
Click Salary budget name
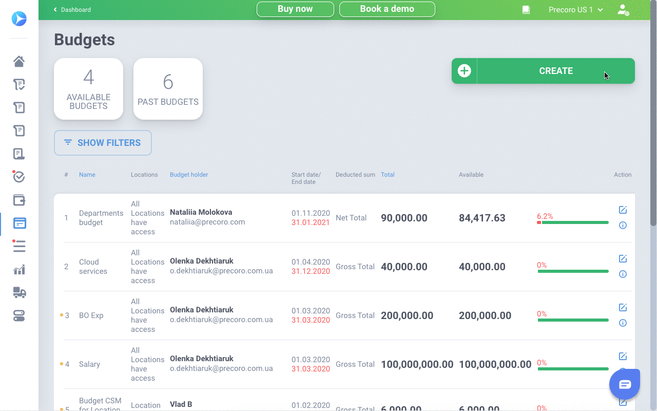(89, 364)
